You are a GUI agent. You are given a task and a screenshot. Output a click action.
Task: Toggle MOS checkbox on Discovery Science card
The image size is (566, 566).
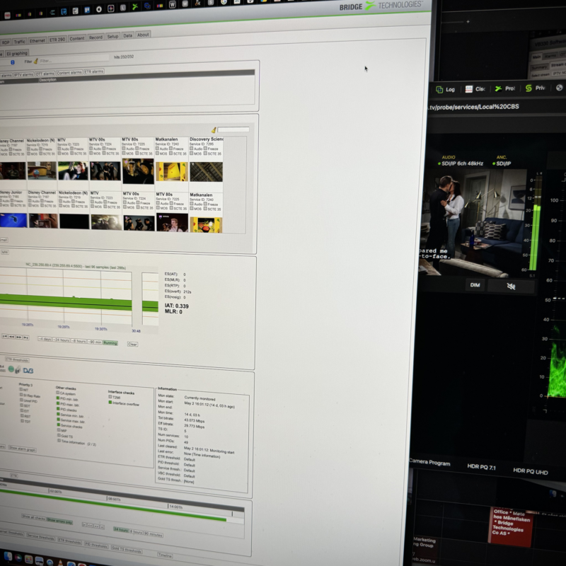(x=192, y=153)
